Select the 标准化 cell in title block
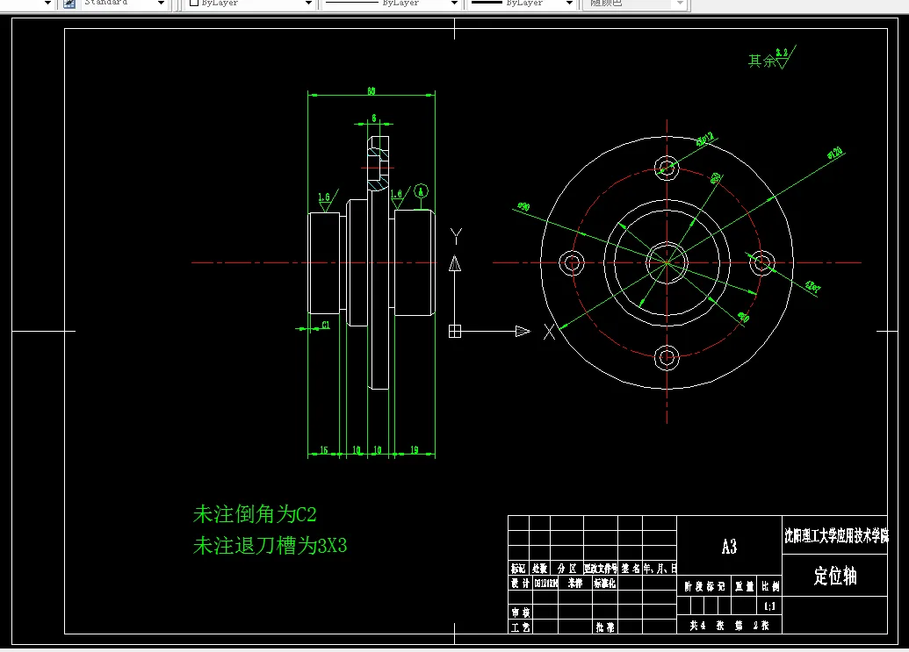909x652 pixels. (604, 583)
